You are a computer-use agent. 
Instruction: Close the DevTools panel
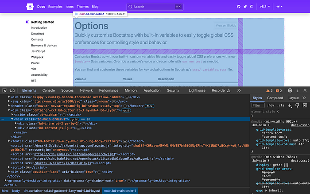[x=305, y=90]
